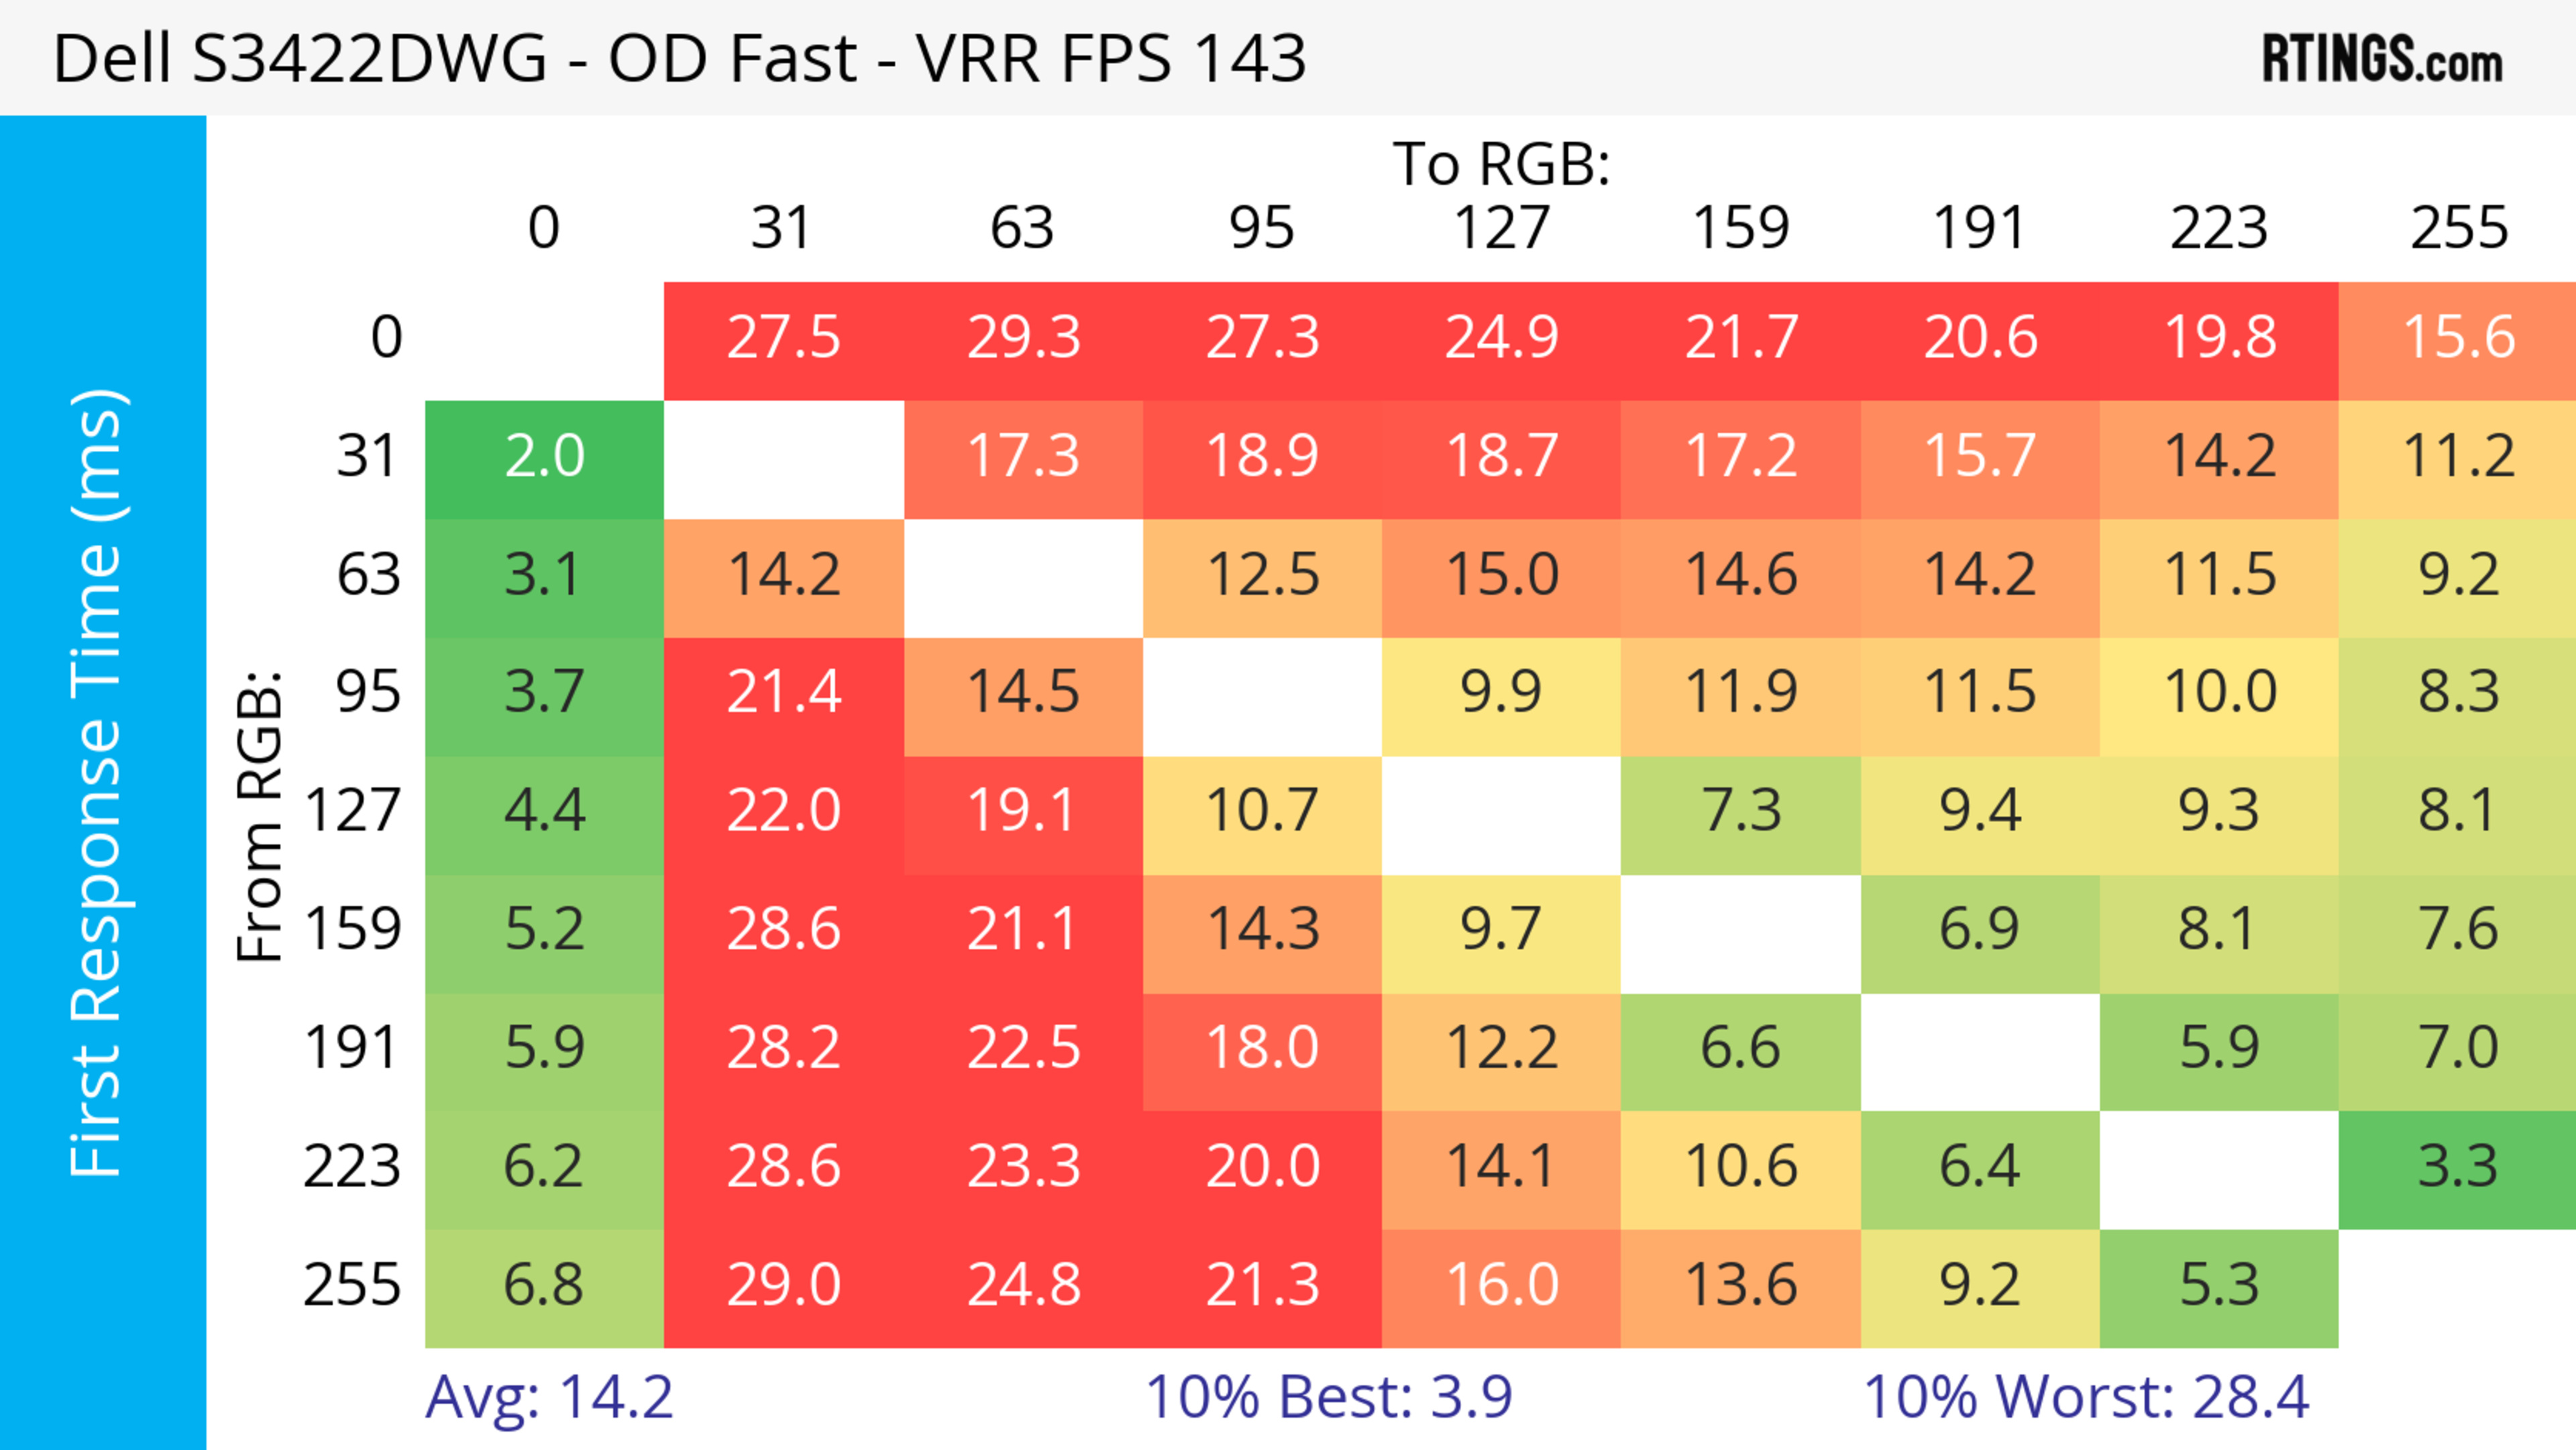Click the 16.0 cell in the bottom row

1501,1285
